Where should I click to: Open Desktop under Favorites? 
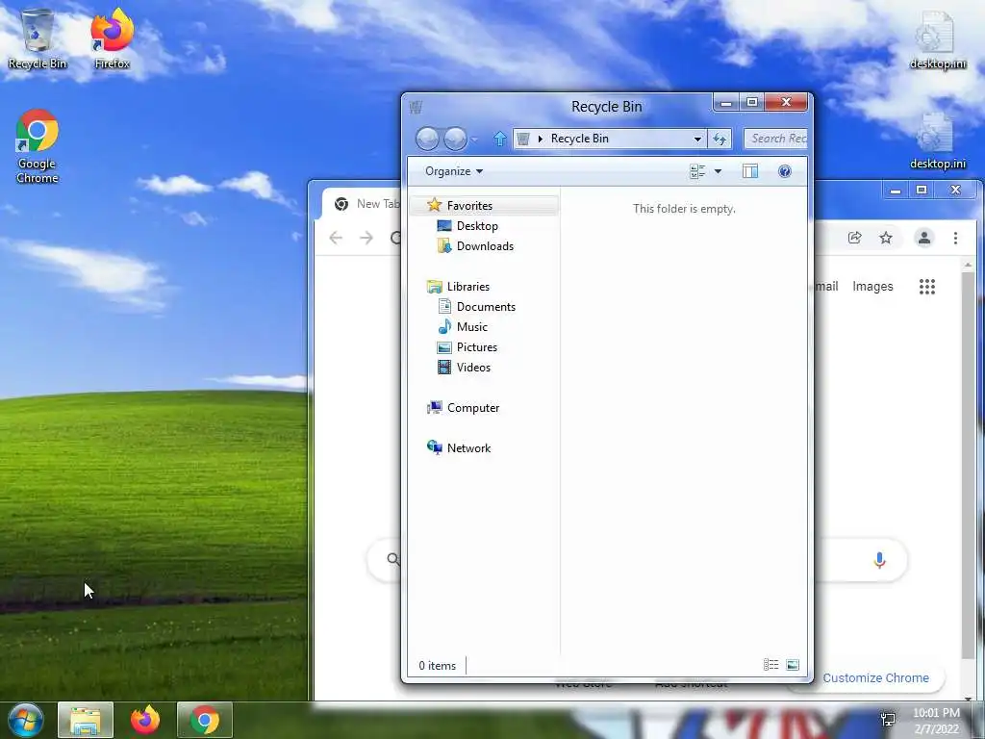(477, 225)
